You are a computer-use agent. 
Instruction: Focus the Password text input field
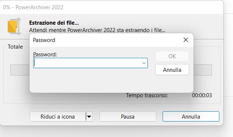[87, 63]
